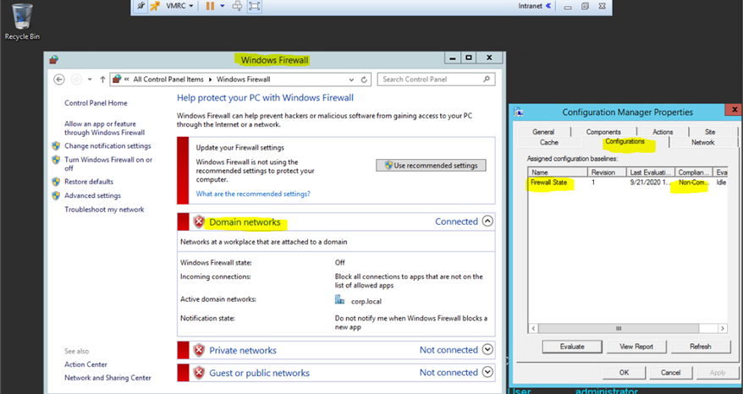The height and width of the screenshot is (394, 743).
Task: Click the Evaluate button
Action: click(x=572, y=347)
